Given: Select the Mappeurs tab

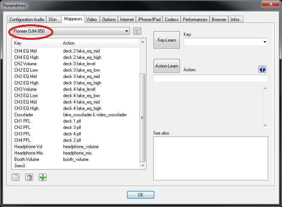Looking at the screenshot, I should [73, 19].
